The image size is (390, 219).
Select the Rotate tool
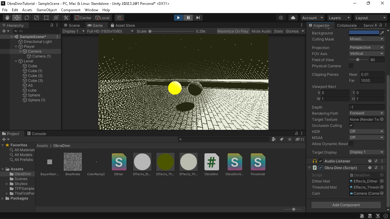pos(27,18)
